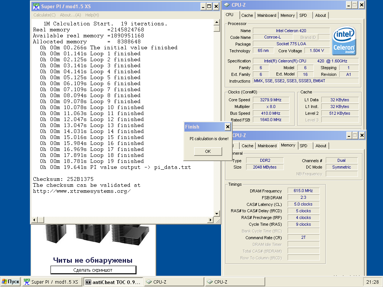Open the Cache tab in lower CPU-Z

(248, 146)
